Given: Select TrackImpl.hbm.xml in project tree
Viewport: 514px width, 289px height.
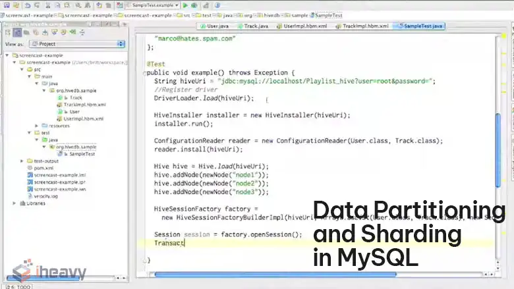Looking at the screenshot, I should pyautogui.click(x=84, y=105).
